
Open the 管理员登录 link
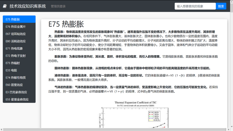pos(58,6)
